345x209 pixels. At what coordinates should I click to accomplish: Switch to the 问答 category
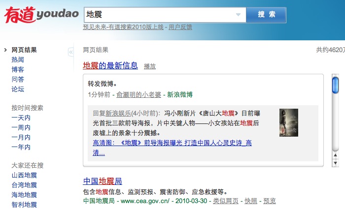[18, 79]
